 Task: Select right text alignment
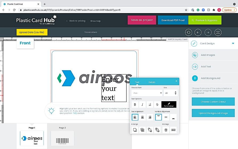pyautogui.click(x=150, y=117)
